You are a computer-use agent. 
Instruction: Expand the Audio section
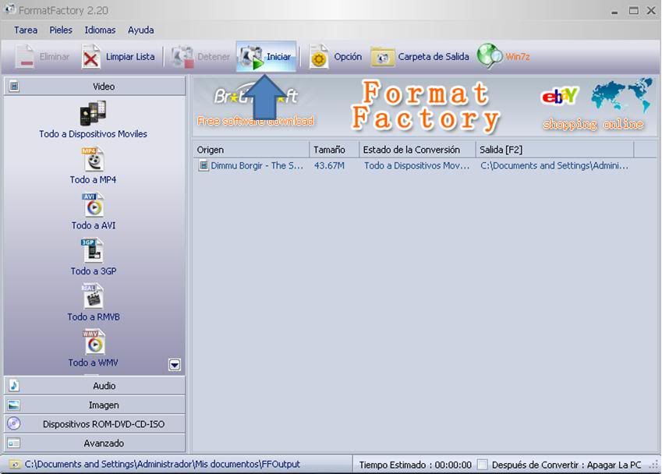pyautogui.click(x=94, y=385)
